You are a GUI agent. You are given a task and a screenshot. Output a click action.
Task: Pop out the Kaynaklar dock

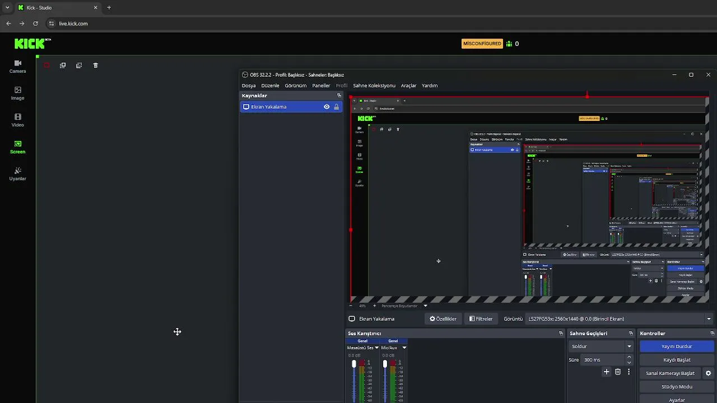(x=339, y=96)
